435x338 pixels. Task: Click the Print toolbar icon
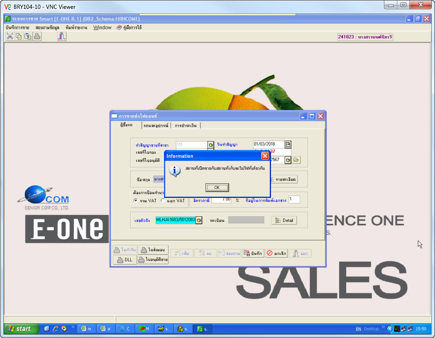(x=37, y=37)
